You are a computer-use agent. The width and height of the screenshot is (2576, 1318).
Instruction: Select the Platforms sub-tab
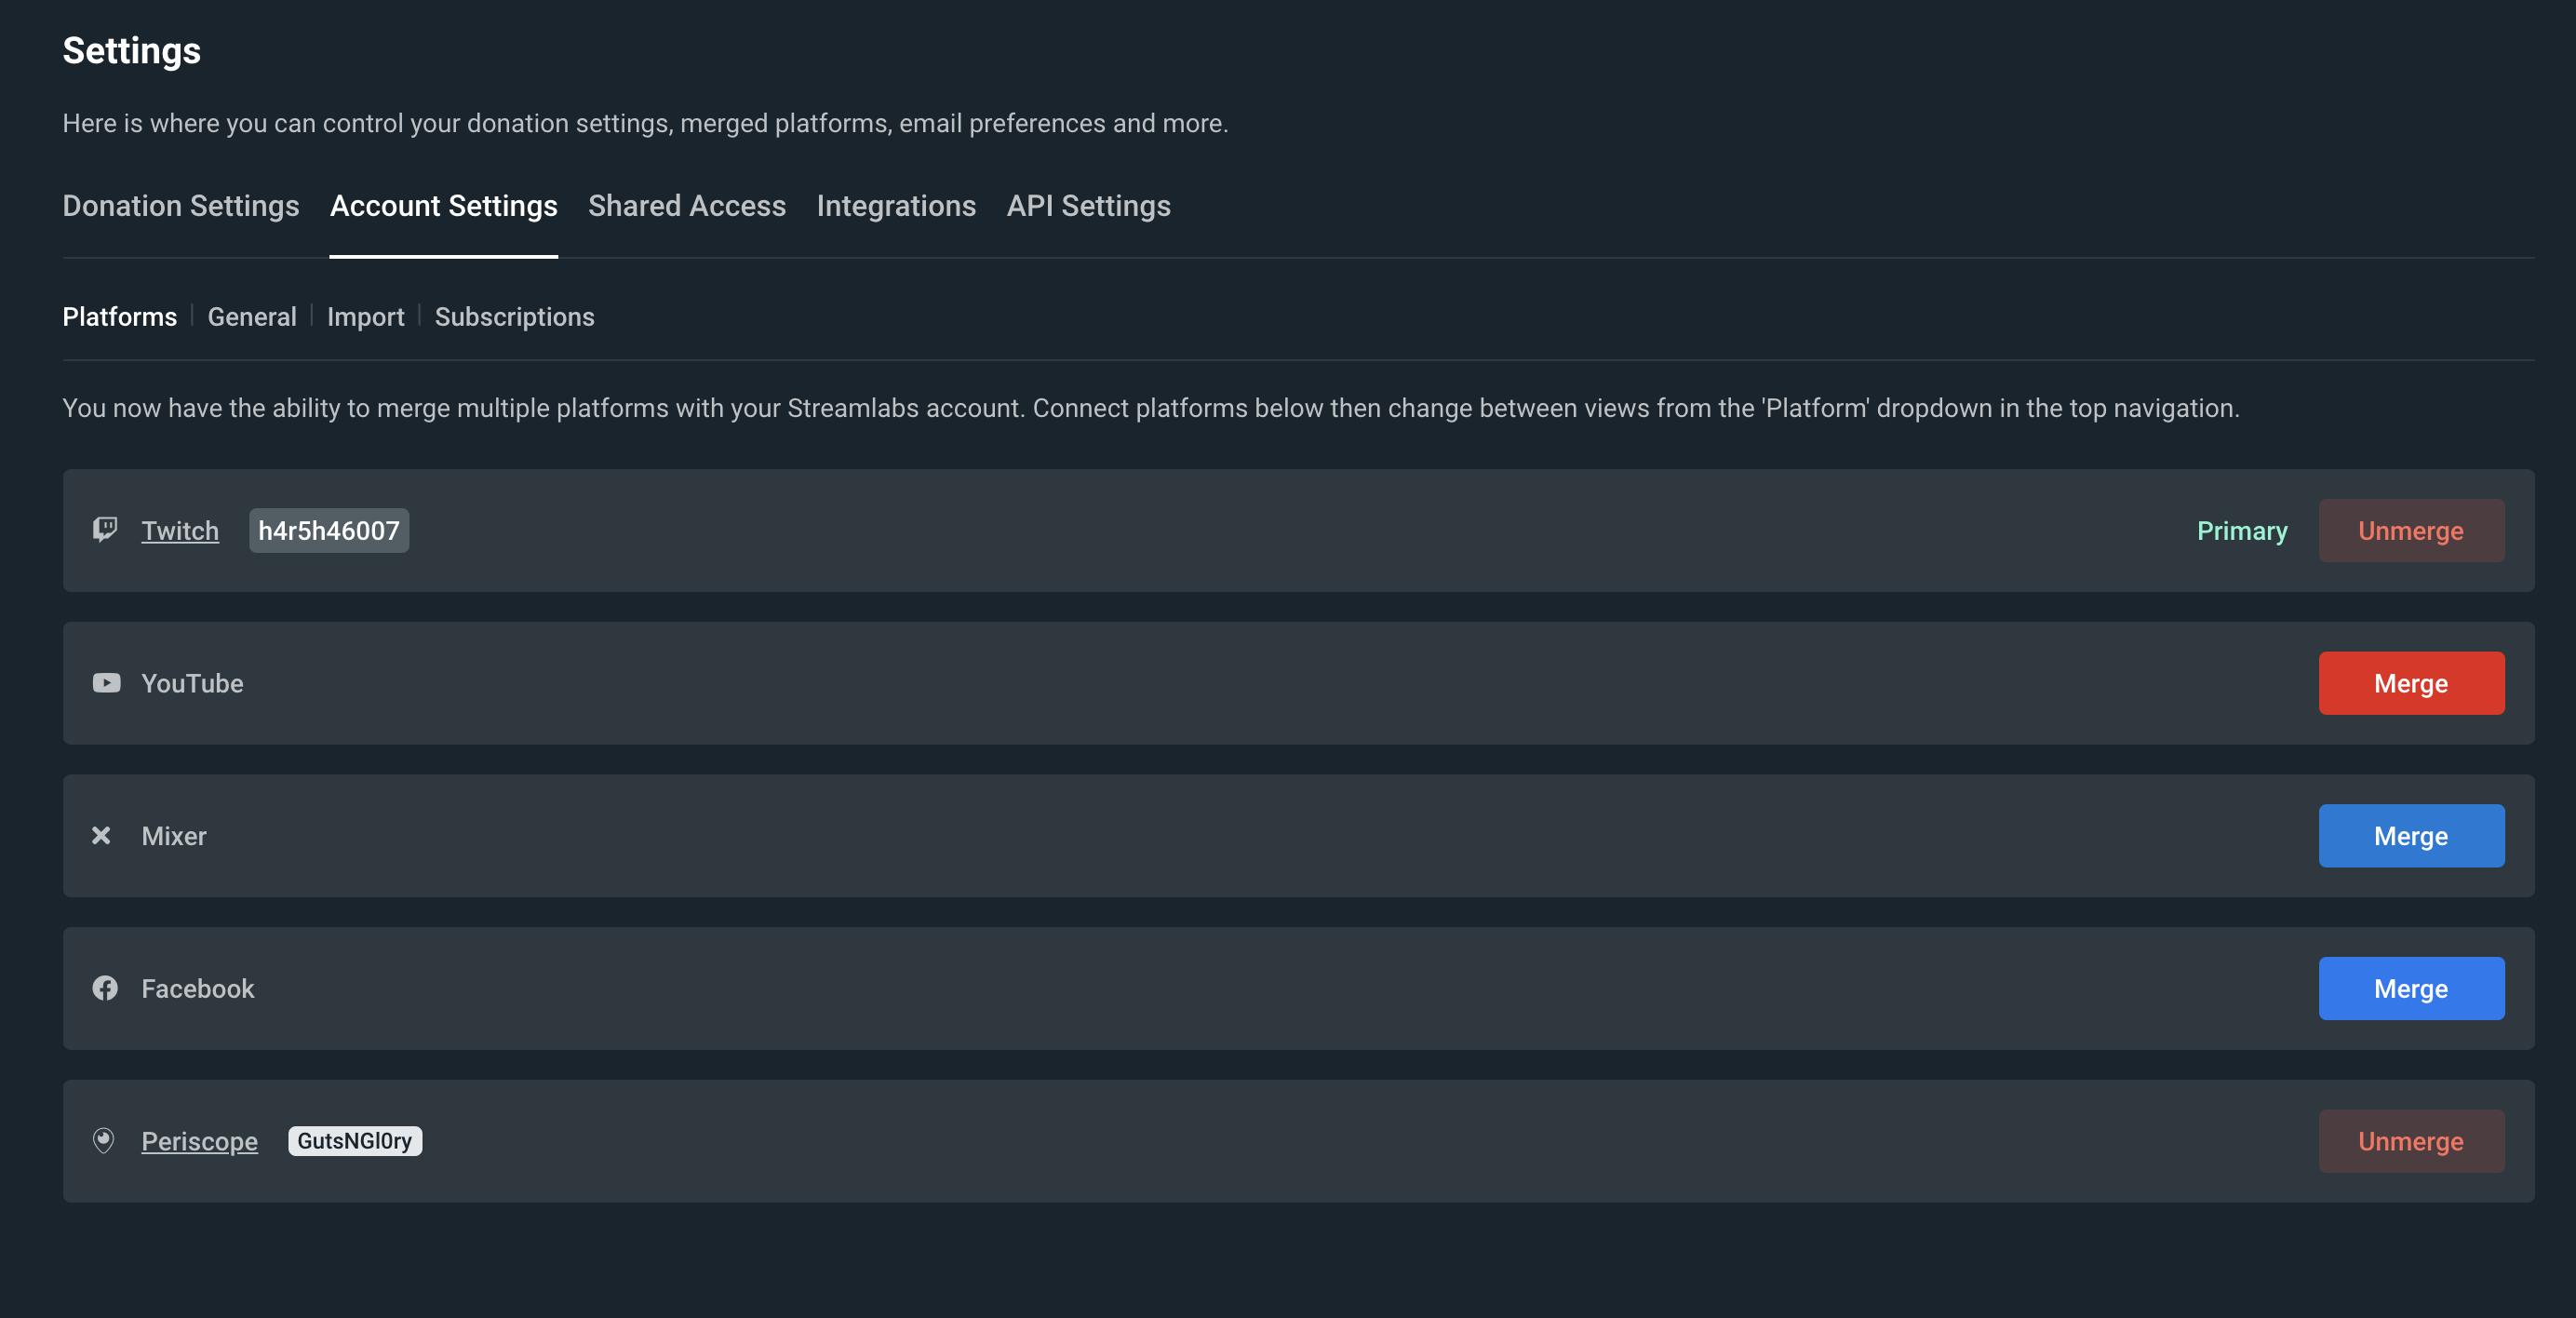[x=120, y=317]
